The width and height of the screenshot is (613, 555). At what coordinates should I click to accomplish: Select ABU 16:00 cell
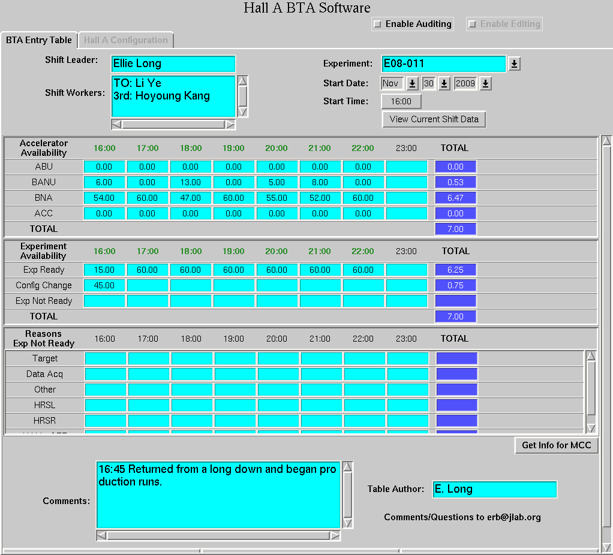pos(104,167)
